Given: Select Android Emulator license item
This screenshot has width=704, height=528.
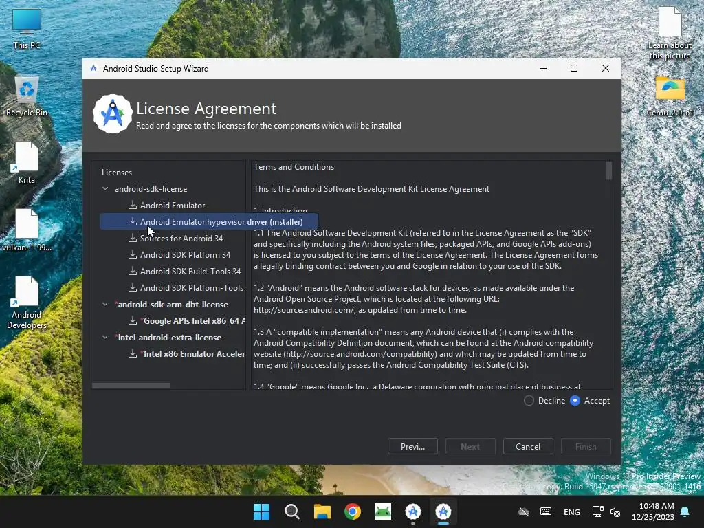Looking at the screenshot, I should pyautogui.click(x=173, y=205).
